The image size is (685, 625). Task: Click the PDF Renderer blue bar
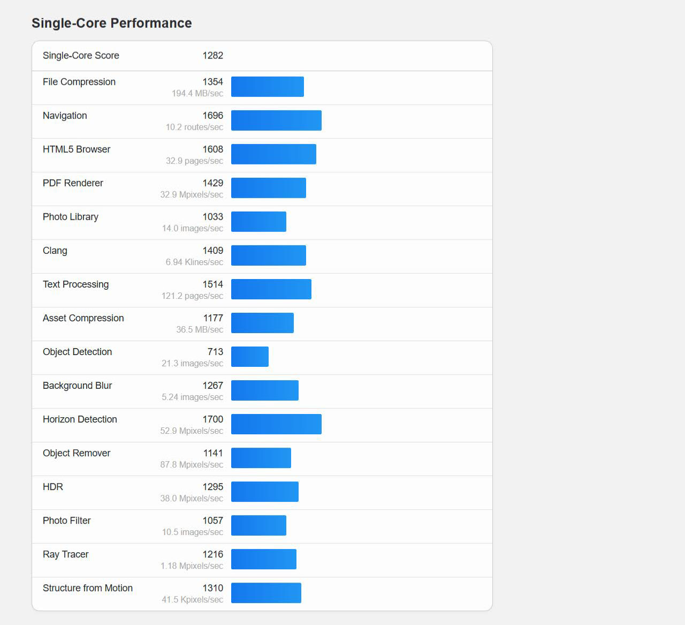coord(269,188)
